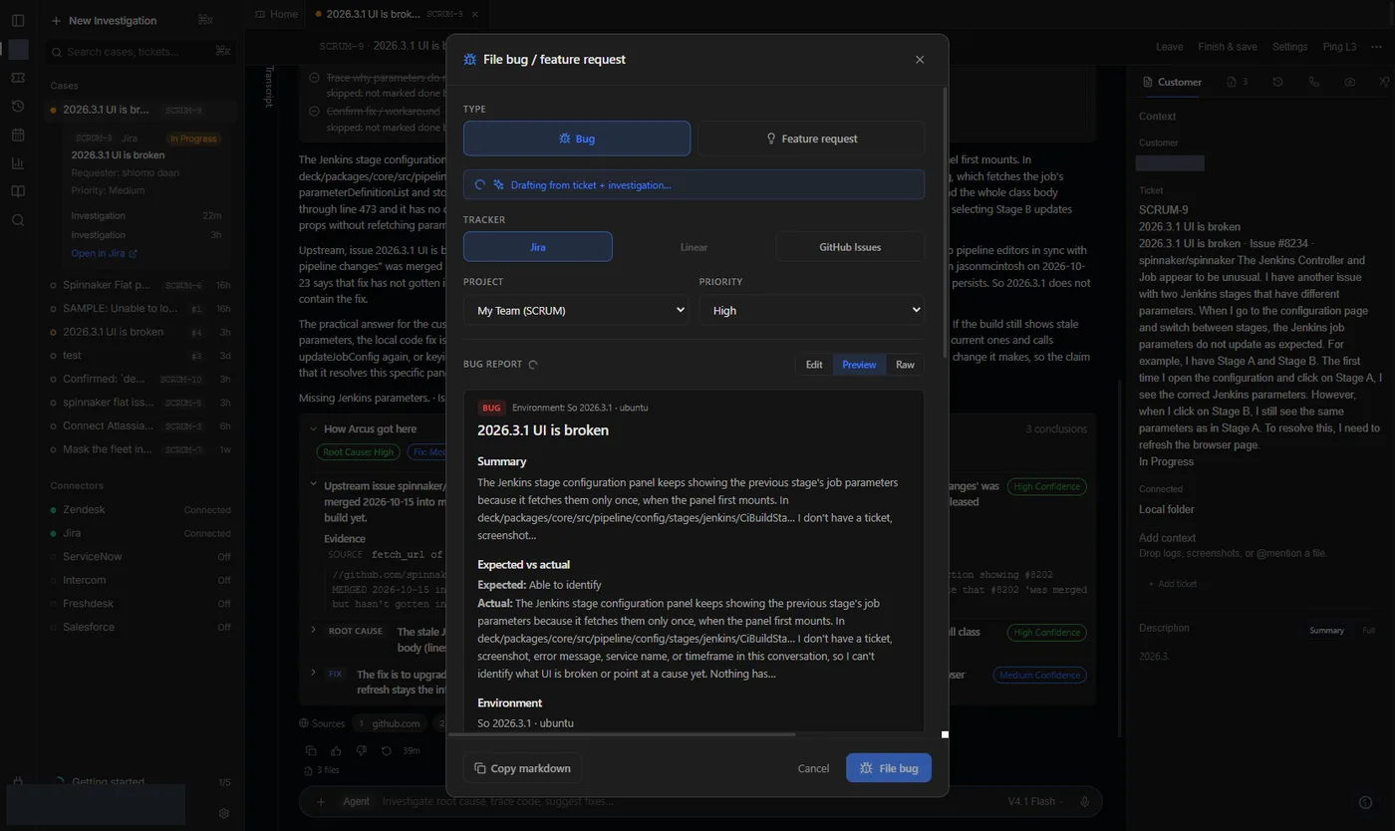Click Leave in the case header
The width and height of the screenshot is (1395, 831).
pyautogui.click(x=1169, y=47)
